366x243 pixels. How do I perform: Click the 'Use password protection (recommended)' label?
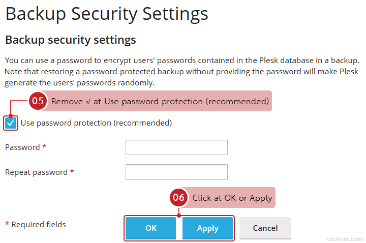coord(96,123)
